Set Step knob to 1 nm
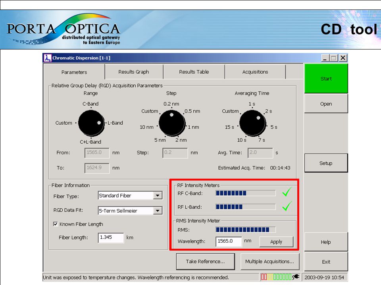Image resolution: width=381 pixels, height=285 pixels. coord(193,127)
